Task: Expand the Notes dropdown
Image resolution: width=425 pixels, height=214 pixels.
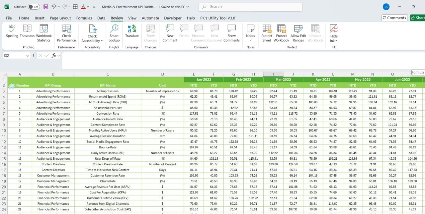Action: (x=250, y=40)
